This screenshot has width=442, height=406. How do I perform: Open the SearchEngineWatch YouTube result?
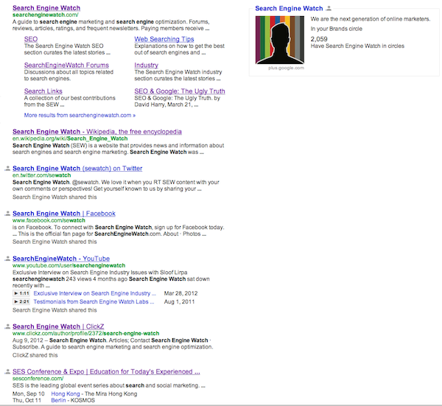pyautogui.click(x=61, y=259)
